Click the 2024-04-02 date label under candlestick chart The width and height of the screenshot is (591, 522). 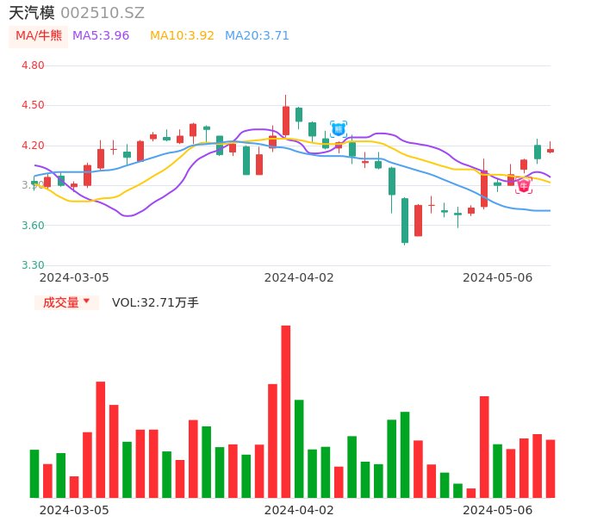[299, 277]
